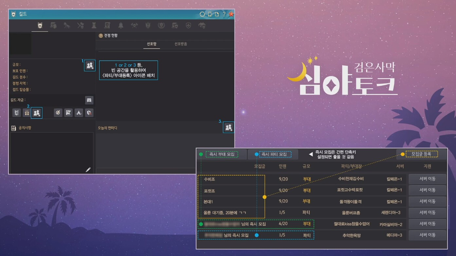Click the refresh icon in guild title bar
The width and height of the screenshot is (456, 256).
click(202, 14)
